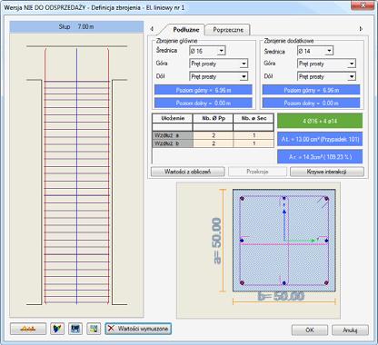378x345 pixels.
Task: Click the column elevation drawing with stirrups
Action: click(76, 175)
